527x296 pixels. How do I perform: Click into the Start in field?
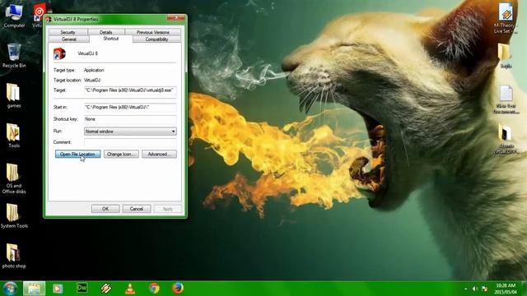(130, 107)
